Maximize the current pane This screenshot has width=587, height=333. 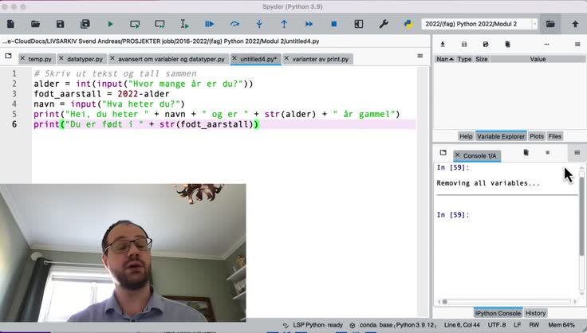359,24
